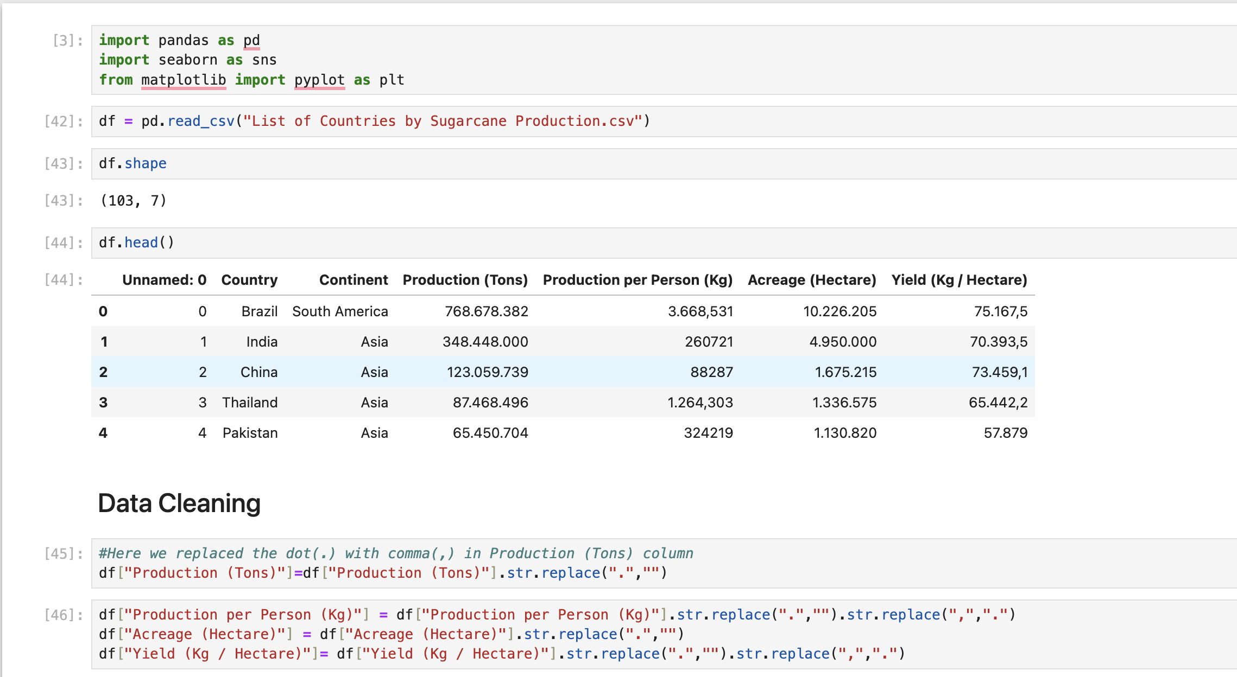Click the Country column header
1237x677 pixels.
tap(249, 280)
